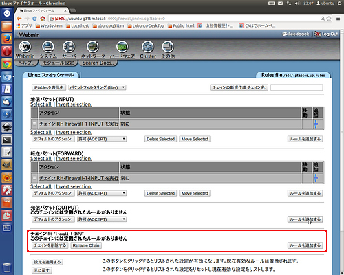This screenshot has height=275, width=344.
Task: Open the Cluster category icon
Action: point(148,47)
